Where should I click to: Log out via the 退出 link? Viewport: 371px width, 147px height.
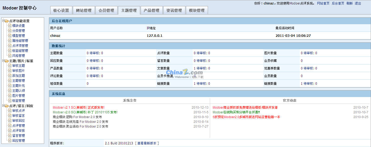[358, 3]
